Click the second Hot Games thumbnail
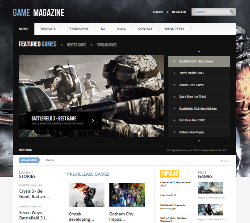250x223 pixels. click(x=210, y=210)
